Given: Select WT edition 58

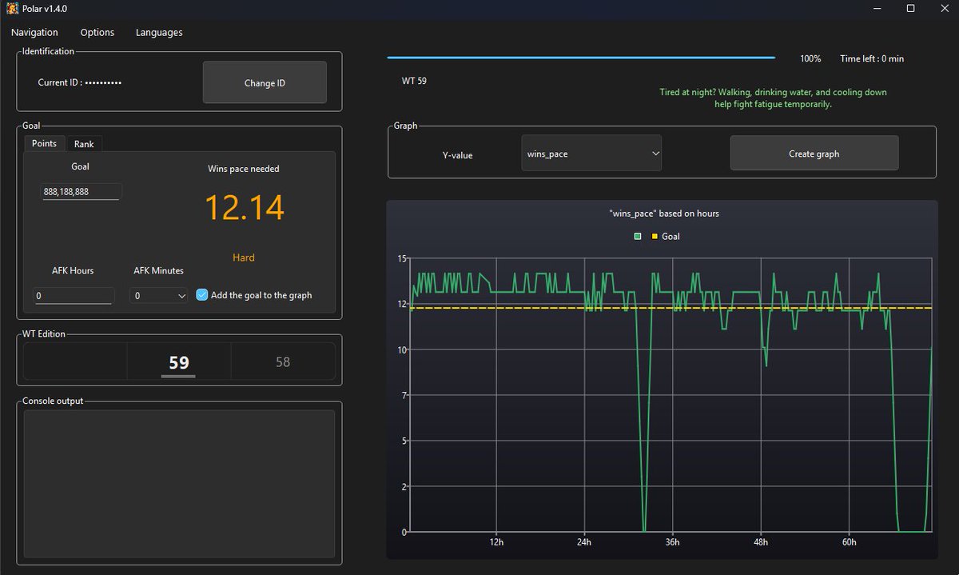Looking at the screenshot, I should pos(283,362).
